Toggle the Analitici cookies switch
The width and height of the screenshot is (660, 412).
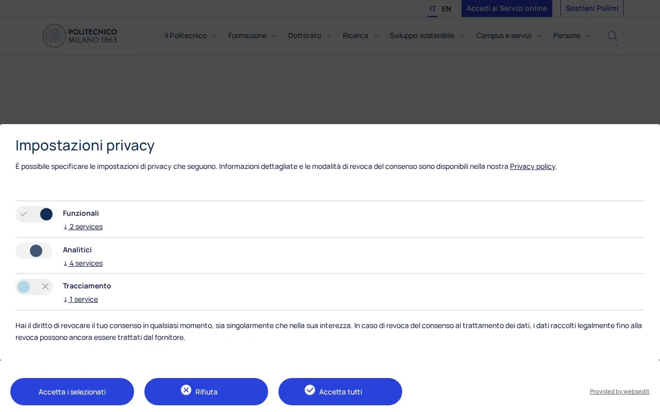tap(34, 251)
